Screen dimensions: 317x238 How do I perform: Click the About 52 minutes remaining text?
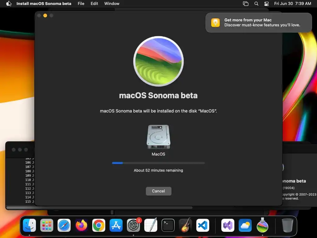(158, 170)
